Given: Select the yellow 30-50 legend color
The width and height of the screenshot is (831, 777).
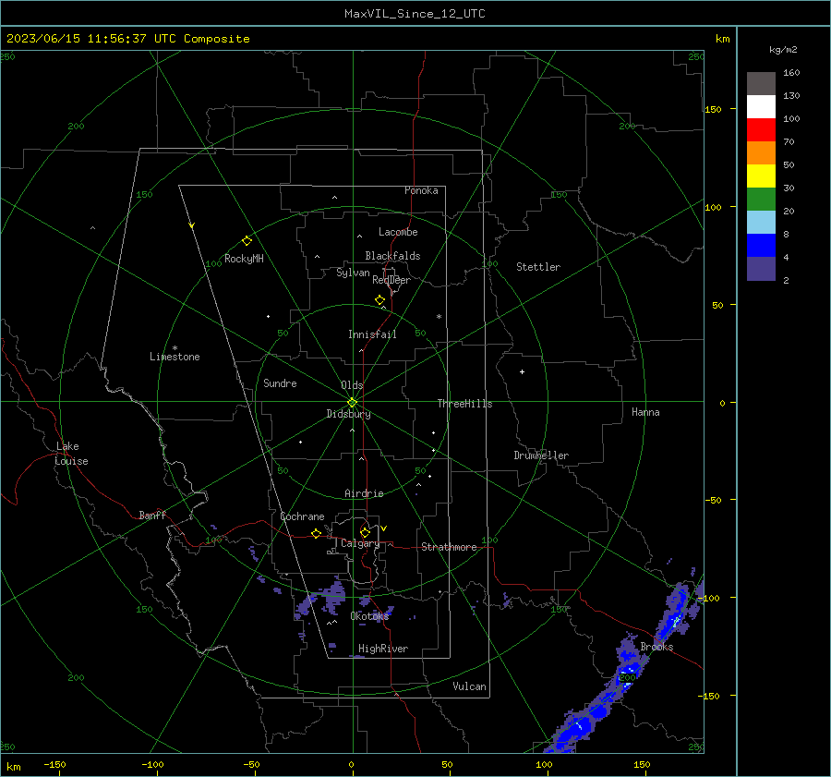Looking at the screenshot, I should tap(761, 176).
